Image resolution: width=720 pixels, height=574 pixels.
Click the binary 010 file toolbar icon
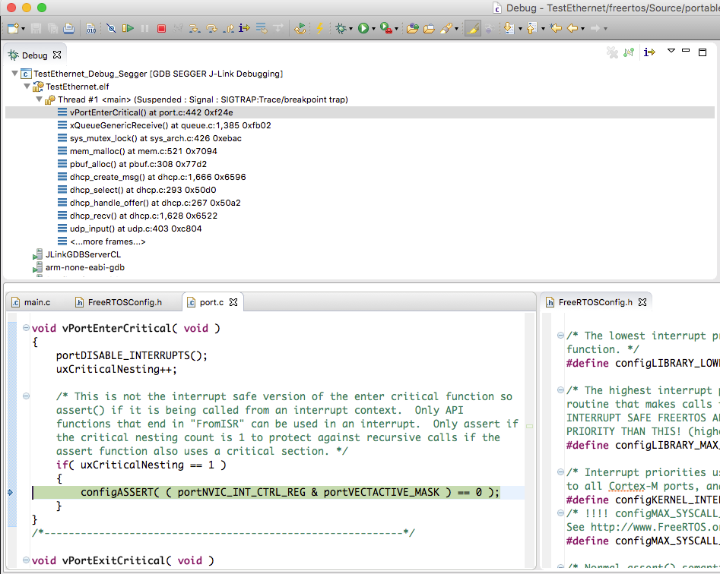point(91,28)
